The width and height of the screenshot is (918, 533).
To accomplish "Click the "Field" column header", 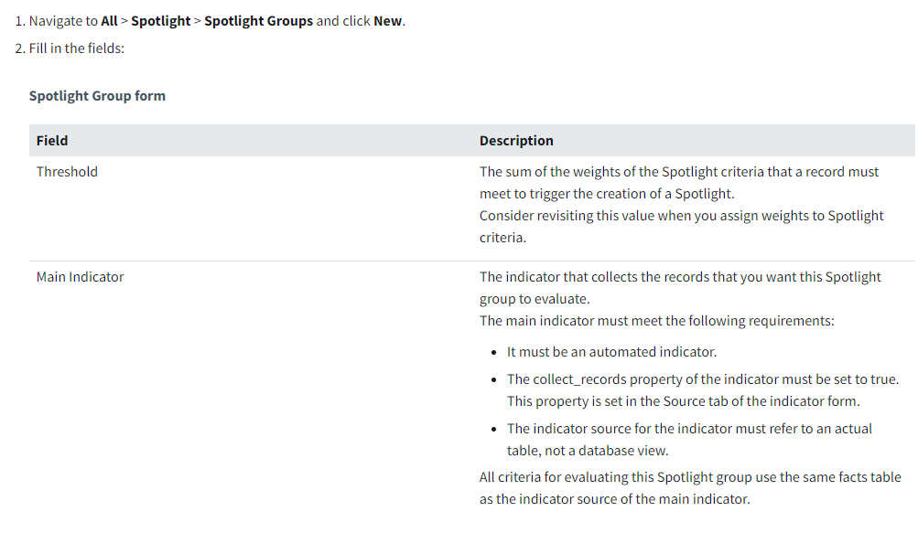I will pos(52,141).
